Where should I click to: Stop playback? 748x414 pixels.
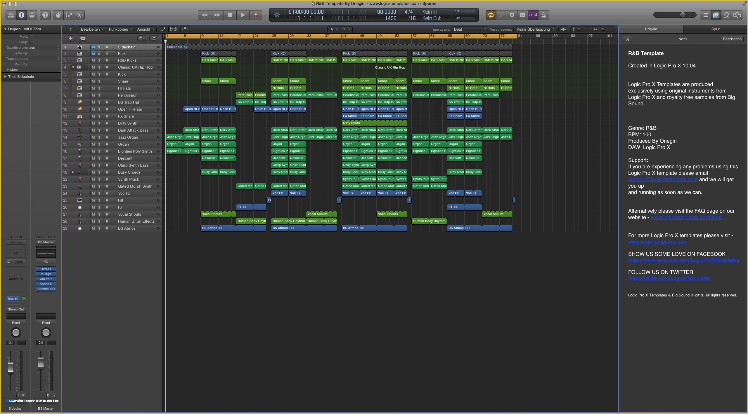tap(230, 15)
